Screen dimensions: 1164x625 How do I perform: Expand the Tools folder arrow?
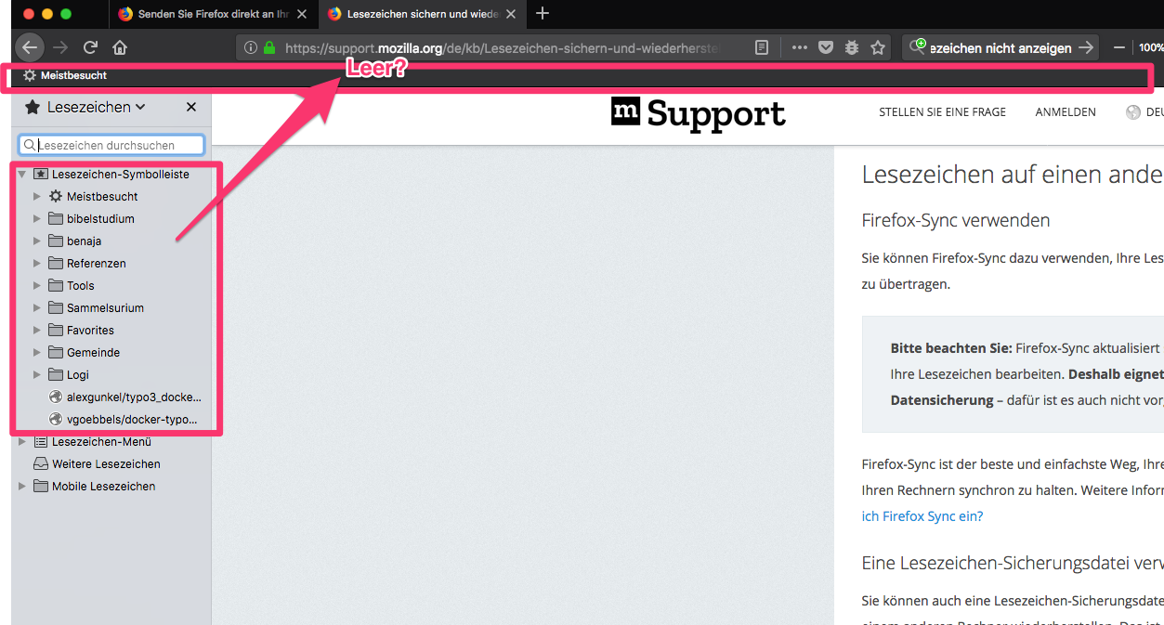(37, 285)
